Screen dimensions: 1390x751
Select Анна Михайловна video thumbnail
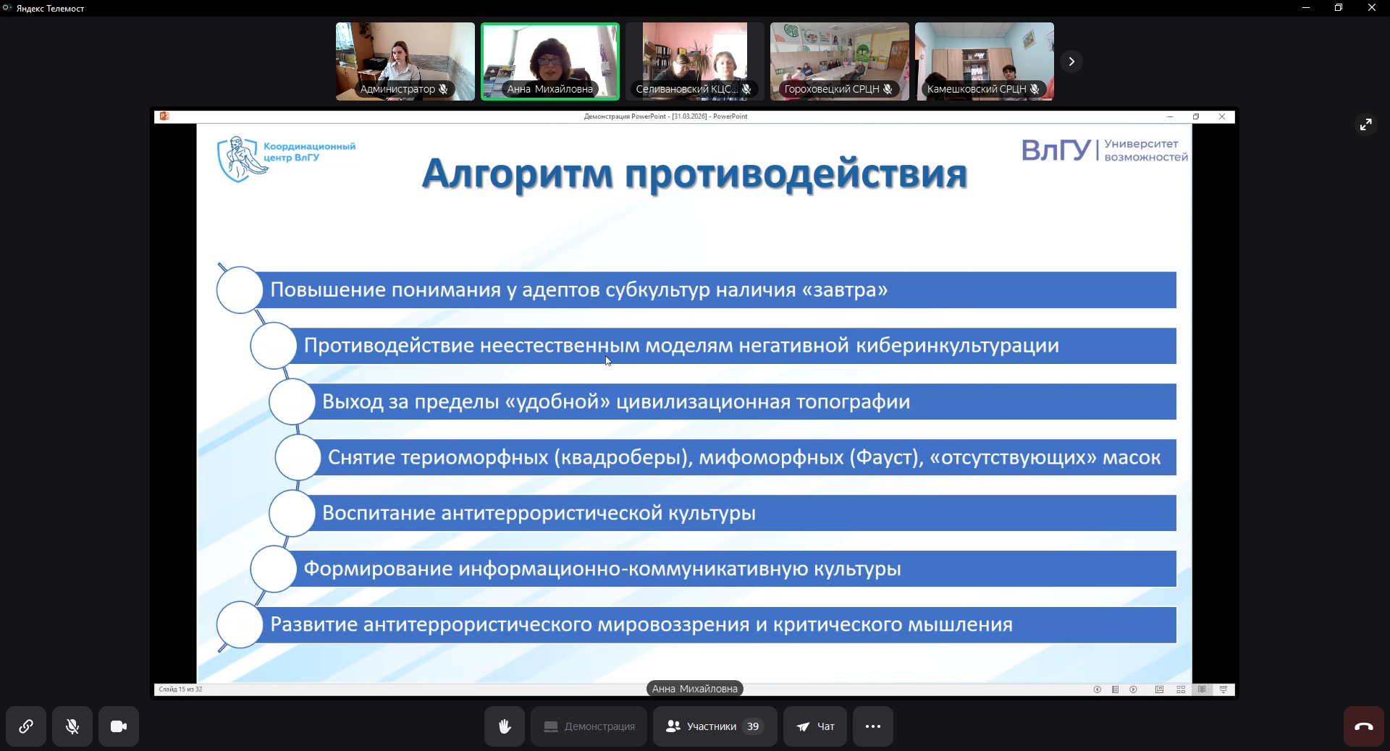coord(550,61)
